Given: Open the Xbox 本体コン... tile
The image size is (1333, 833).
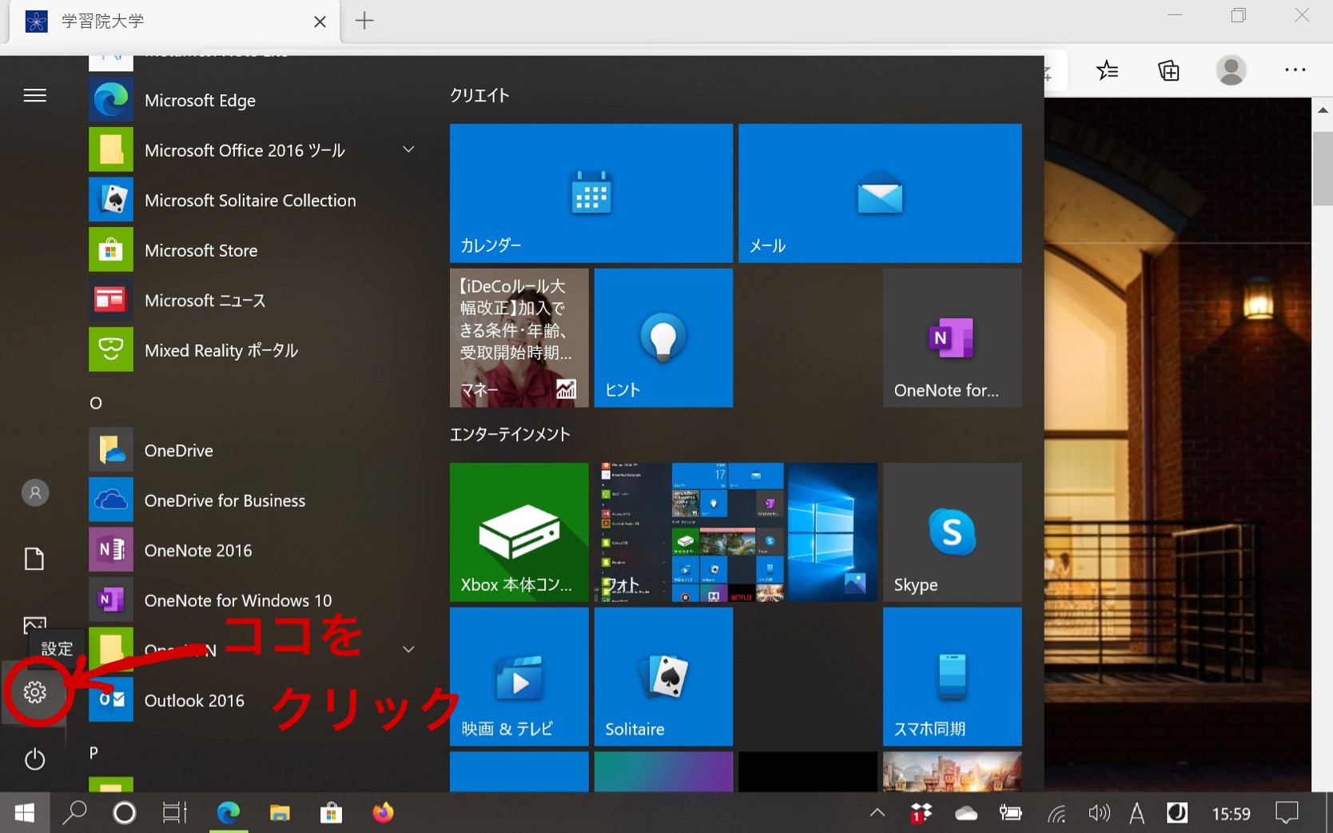Looking at the screenshot, I should pos(519,532).
